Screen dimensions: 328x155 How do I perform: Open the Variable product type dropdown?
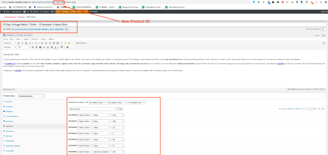pyautogui.click(x=31, y=96)
